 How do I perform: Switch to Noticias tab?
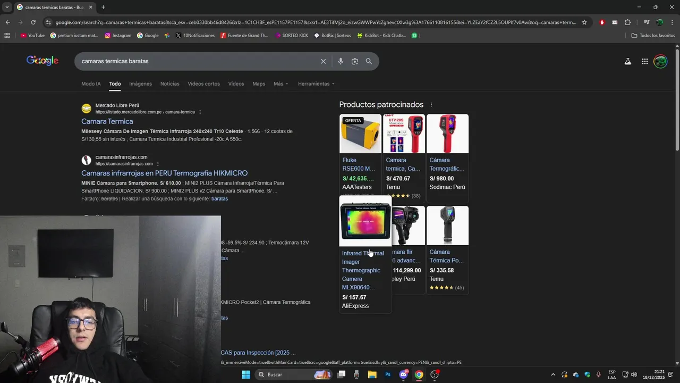click(x=170, y=84)
